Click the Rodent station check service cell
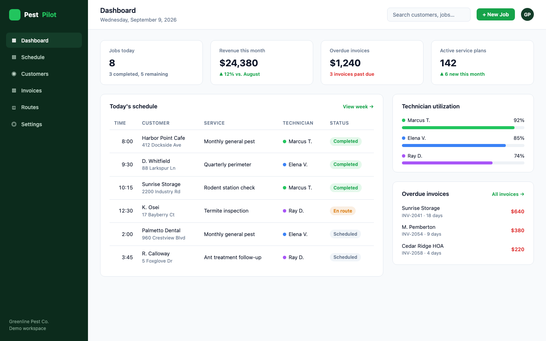546x341 pixels. point(229,188)
